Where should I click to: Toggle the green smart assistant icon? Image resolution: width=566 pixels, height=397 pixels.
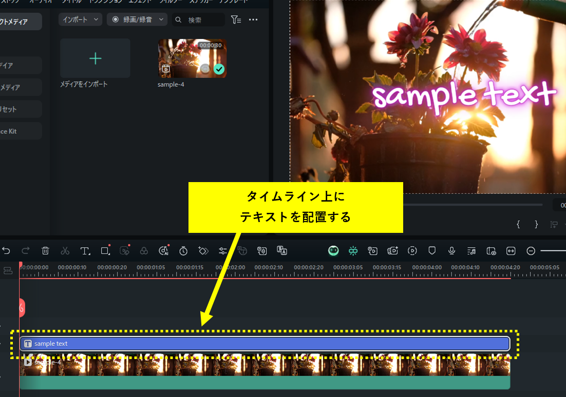(333, 250)
